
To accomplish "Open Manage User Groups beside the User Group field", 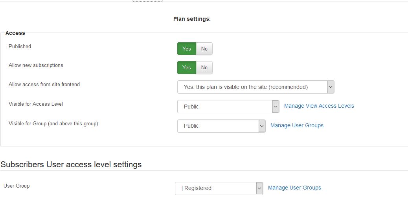I will coord(294,188).
